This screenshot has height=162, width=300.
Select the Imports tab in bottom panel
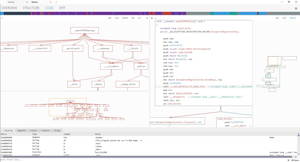click(33, 130)
